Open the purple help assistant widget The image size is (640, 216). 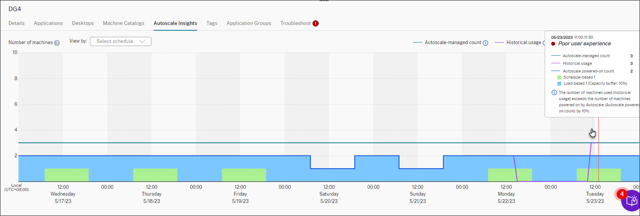click(632, 201)
